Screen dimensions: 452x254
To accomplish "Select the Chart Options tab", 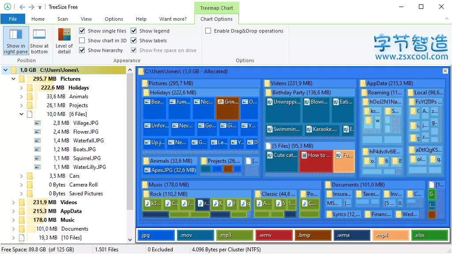I will pyautogui.click(x=216, y=19).
